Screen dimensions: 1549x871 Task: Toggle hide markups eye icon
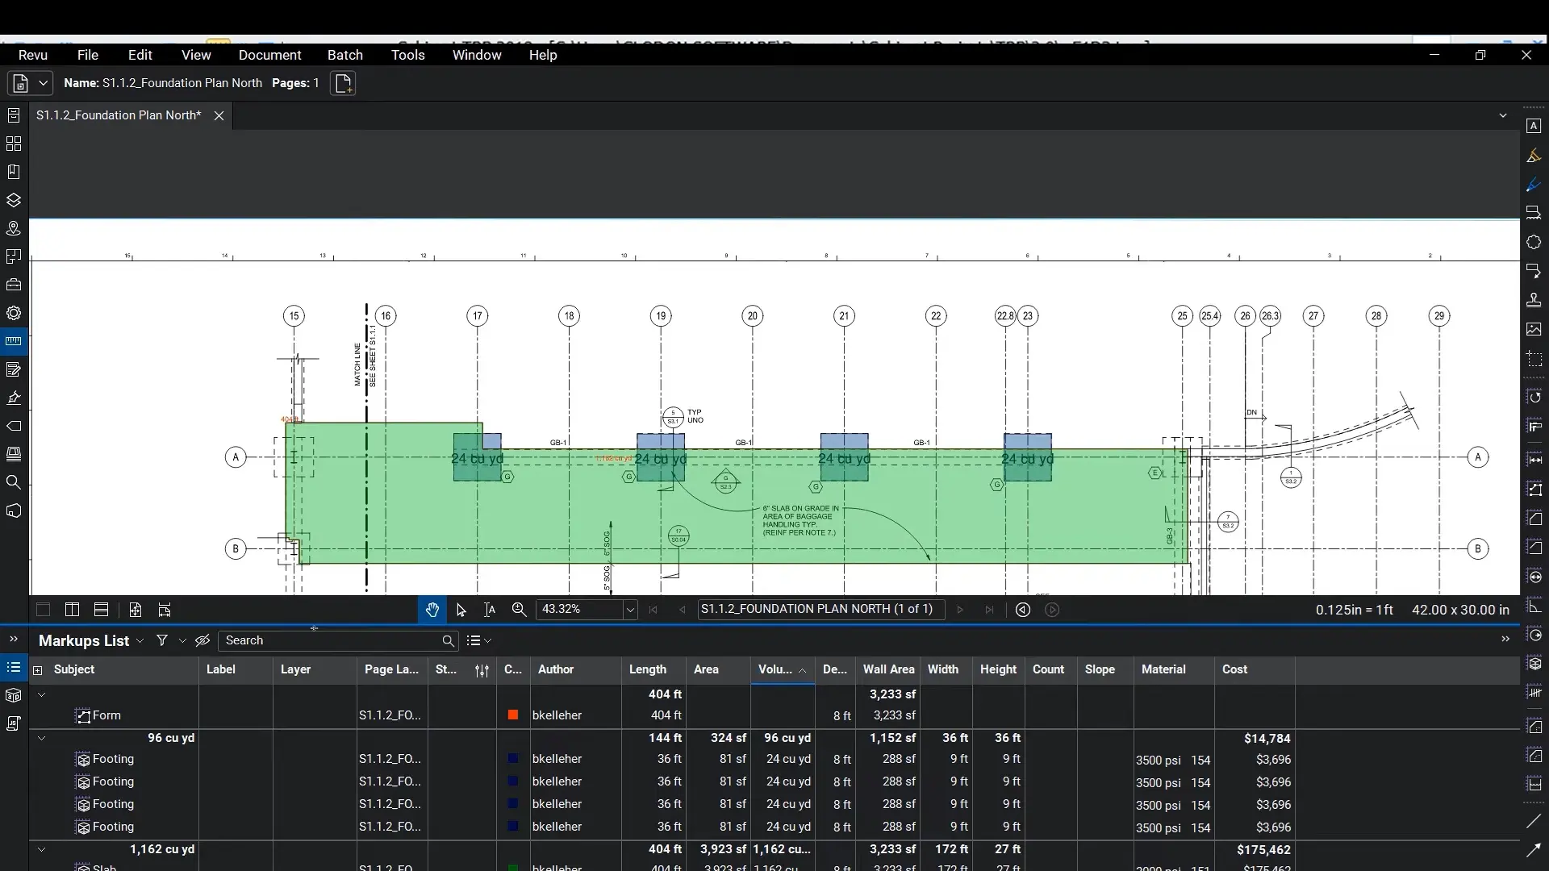[202, 640]
